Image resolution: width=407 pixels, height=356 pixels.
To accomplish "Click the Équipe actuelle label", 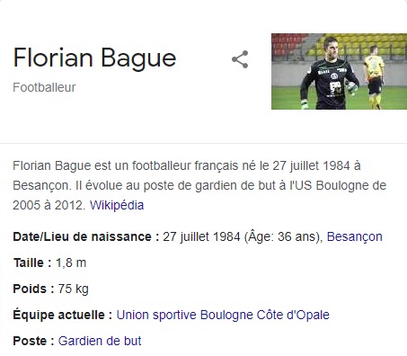I will click(62, 315).
